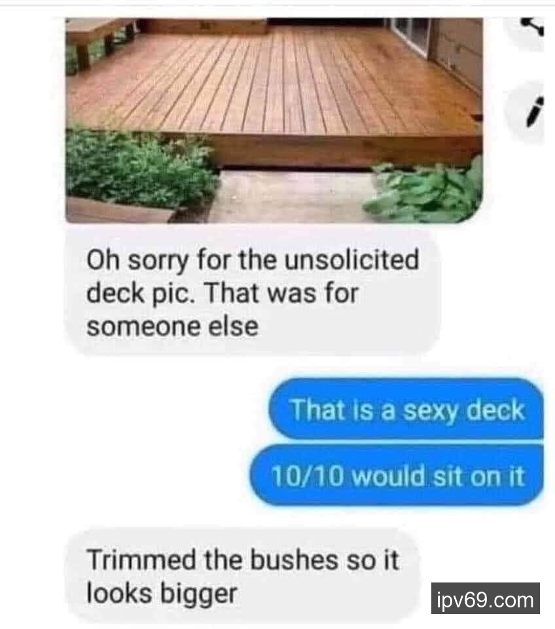Select the 'Oh sorry for the unsolicited' message
This screenshot has width=555, height=629.
coord(252,294)
